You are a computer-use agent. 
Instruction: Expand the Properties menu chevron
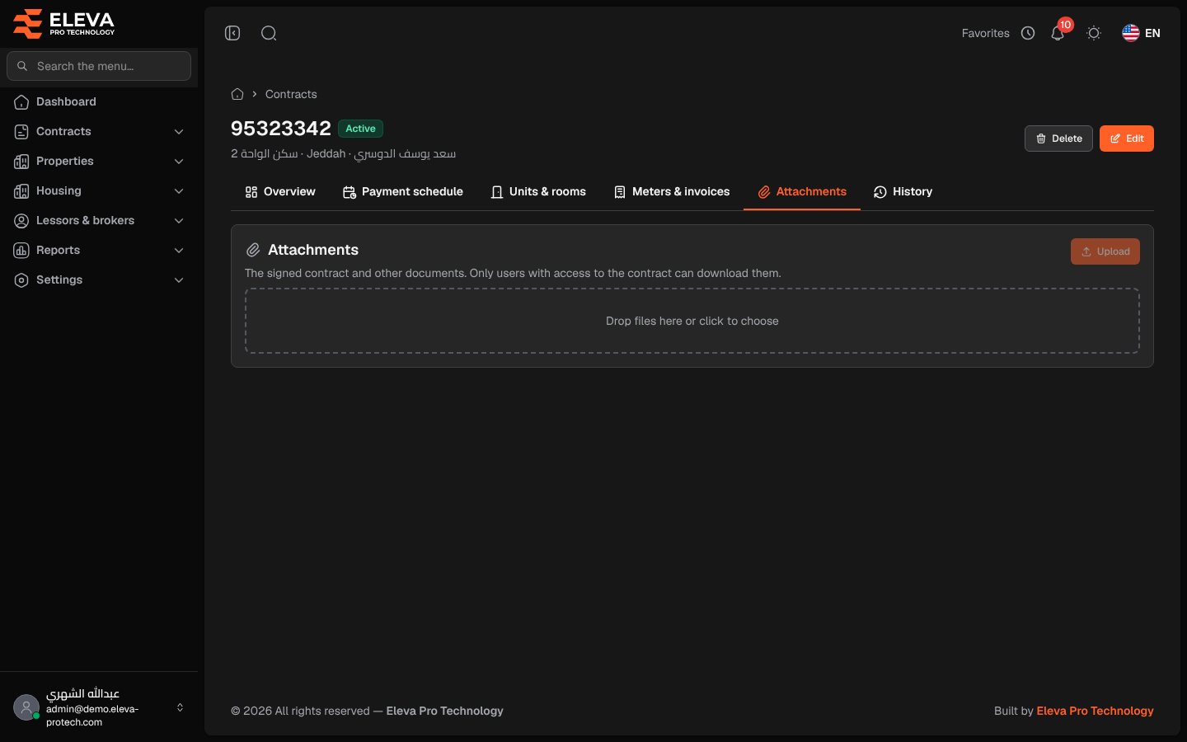[x=179, y=162]
